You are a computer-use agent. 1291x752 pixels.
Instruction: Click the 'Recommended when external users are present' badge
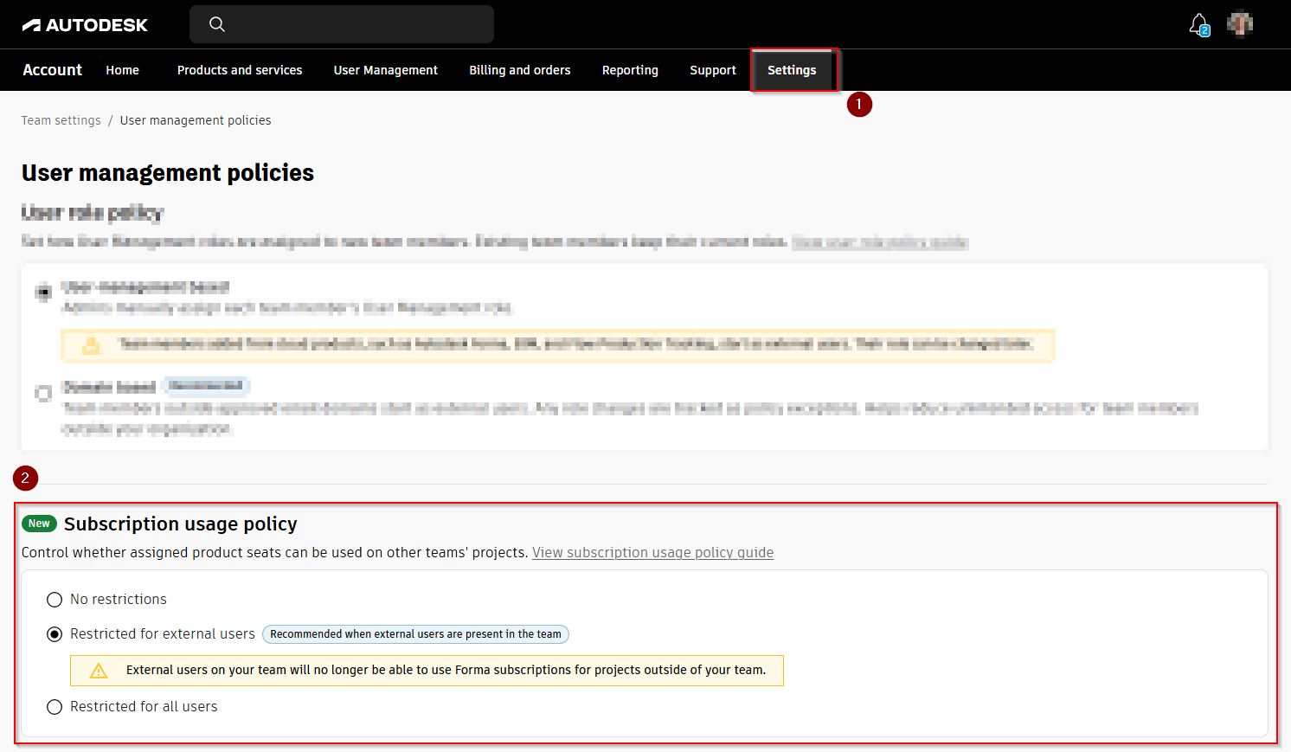click(415, 634)
